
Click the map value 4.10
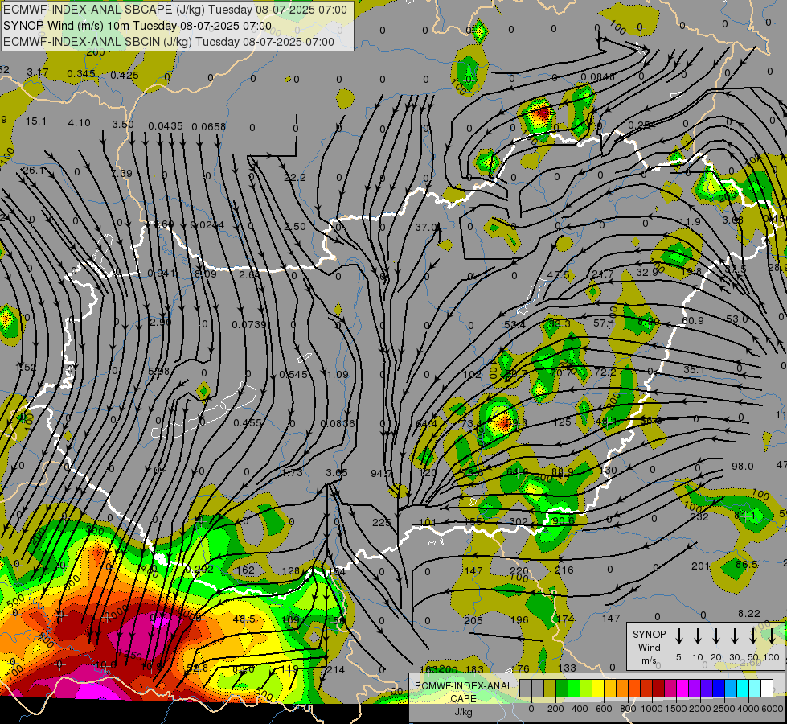pos(80,123)
